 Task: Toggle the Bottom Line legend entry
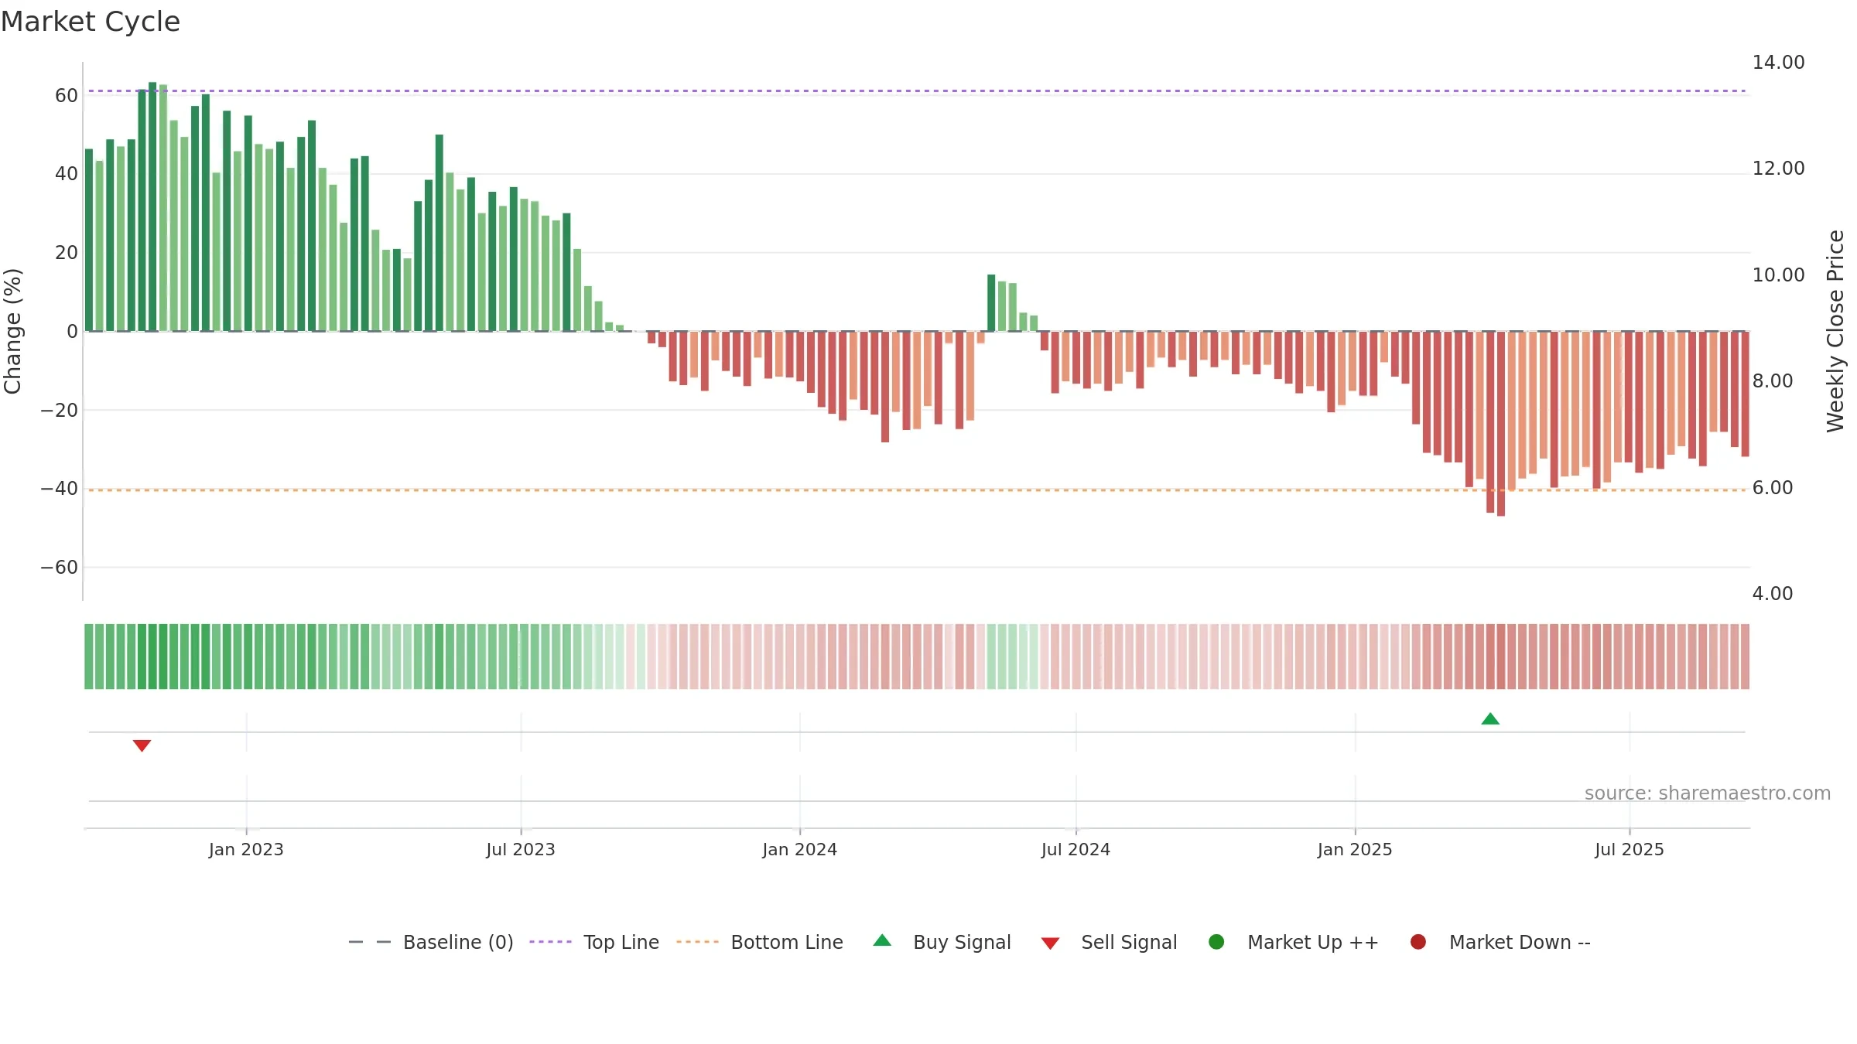coord(760,942)
